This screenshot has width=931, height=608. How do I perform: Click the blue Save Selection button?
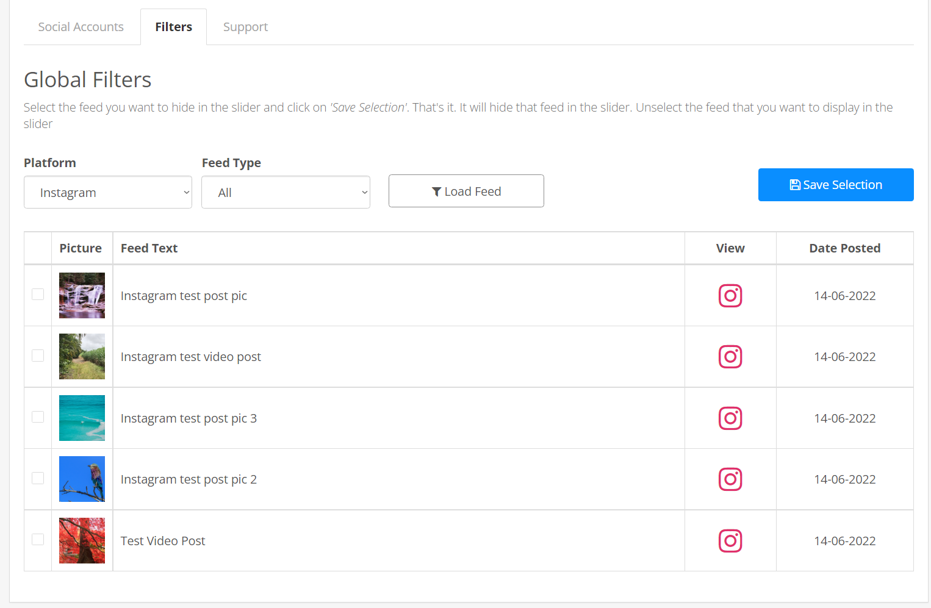pyautogui.click(x=835, y=185)
